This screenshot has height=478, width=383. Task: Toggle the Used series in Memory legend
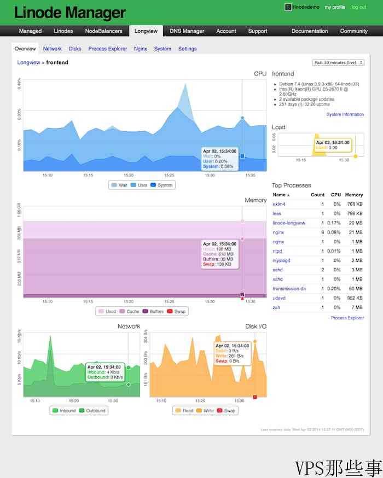pyautogui.click(x=107, y=312)
